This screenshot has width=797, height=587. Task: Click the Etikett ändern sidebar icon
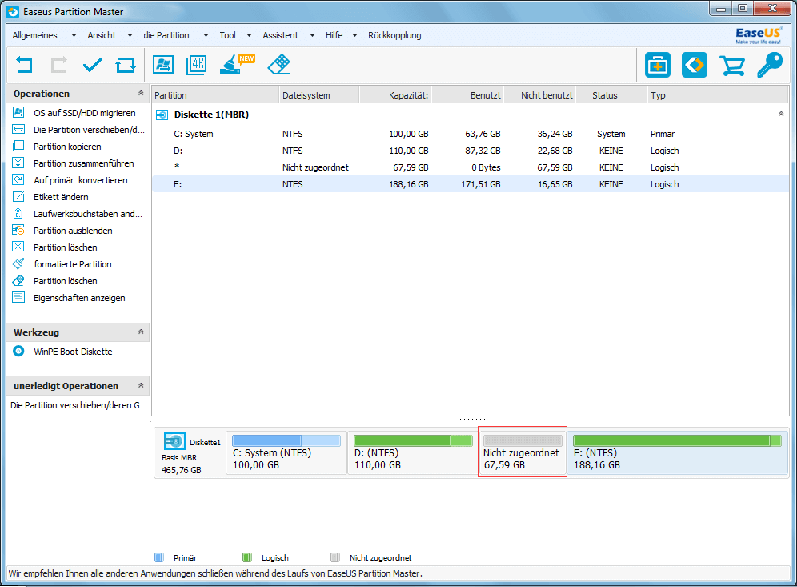pyautogui.click(x=18, y=196)
